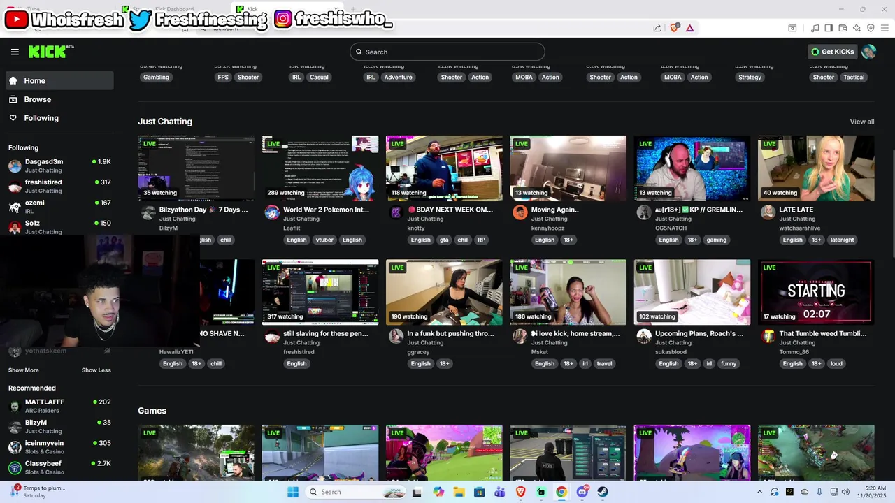Image resolution: width=895 pixels, height=503 pixels.
Task: Click the tab search icon in toolbar
Action: (x=792, y=28)
